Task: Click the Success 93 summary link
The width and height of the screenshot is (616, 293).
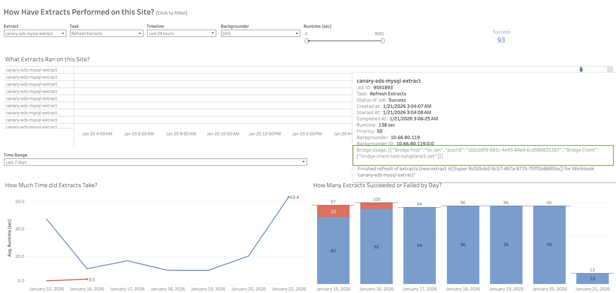Action: coord(501,36)
